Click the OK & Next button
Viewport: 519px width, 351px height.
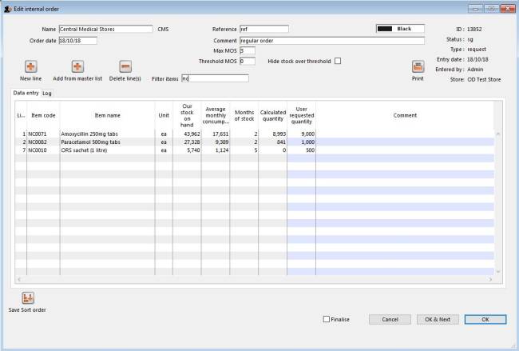point(437,319)
